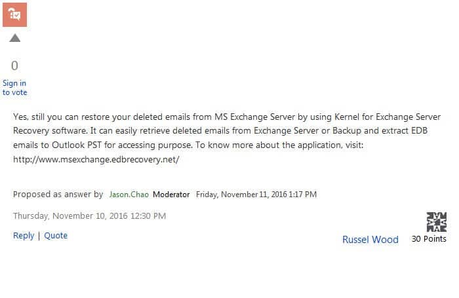This screenshot has height=298, width=459.
Task: Click the vote count showing 0
Action: click(14, 65)
